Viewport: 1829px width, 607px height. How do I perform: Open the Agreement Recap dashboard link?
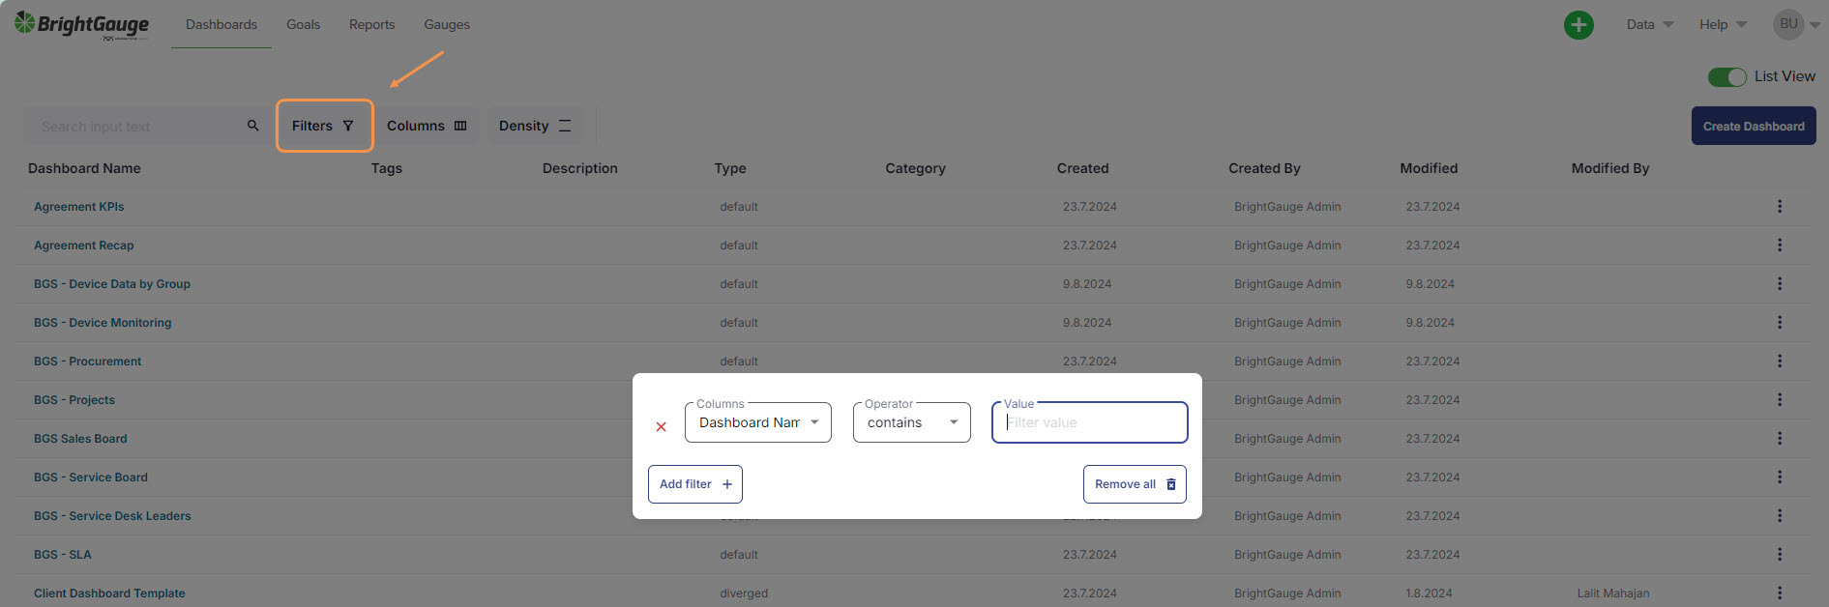84,245
